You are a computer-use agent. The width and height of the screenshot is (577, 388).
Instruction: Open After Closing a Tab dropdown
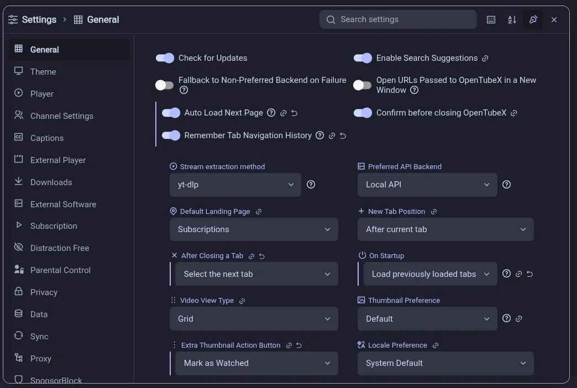pyautogui.click(x=256, y=274)
